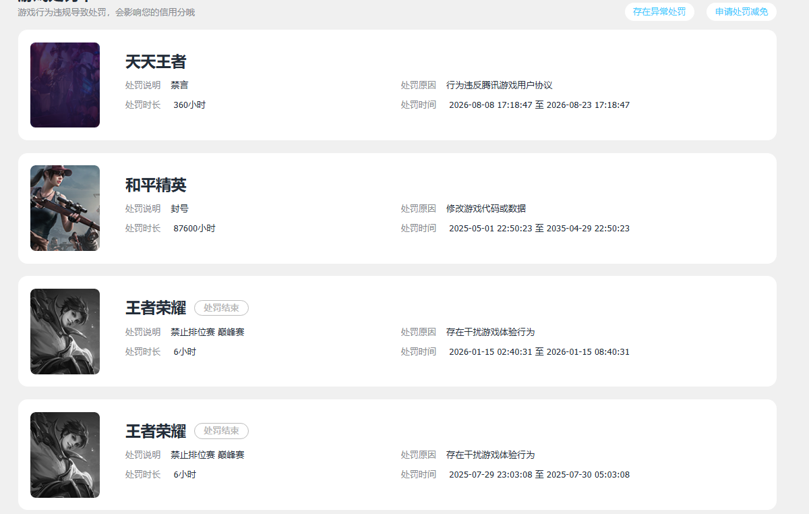The image size is (809, 514).
Task: Click the 存在异常处罚 button
Action: pyautogui.click(x=659, y=12)
